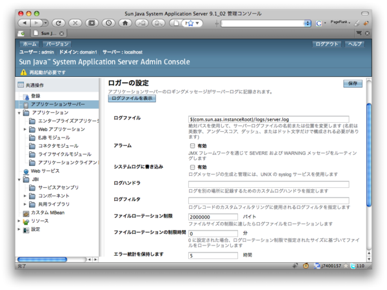Open the search box dropdown arrows
The image size is (387, 290).
click(x=307, y=23)
